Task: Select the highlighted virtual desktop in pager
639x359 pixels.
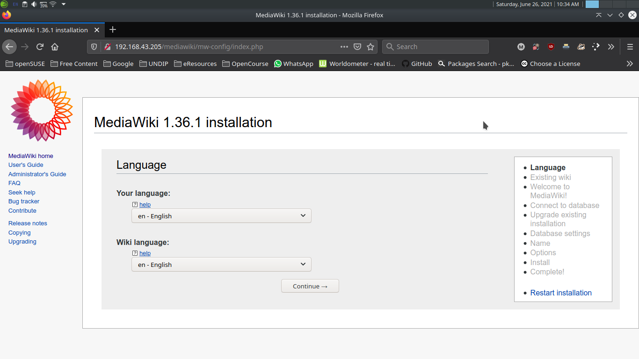Action: (592, 4)
